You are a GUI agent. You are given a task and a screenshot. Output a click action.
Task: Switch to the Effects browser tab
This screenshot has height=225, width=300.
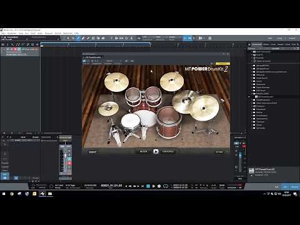[266, 44]
